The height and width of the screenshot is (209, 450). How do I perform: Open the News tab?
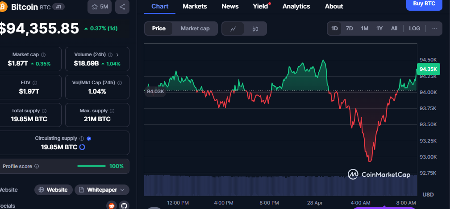point(230,6)
